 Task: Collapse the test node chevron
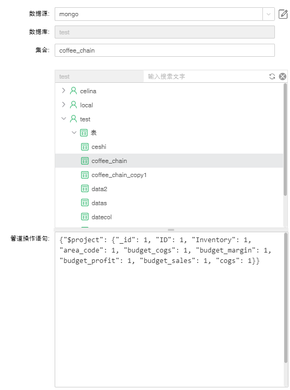(64, 119)
